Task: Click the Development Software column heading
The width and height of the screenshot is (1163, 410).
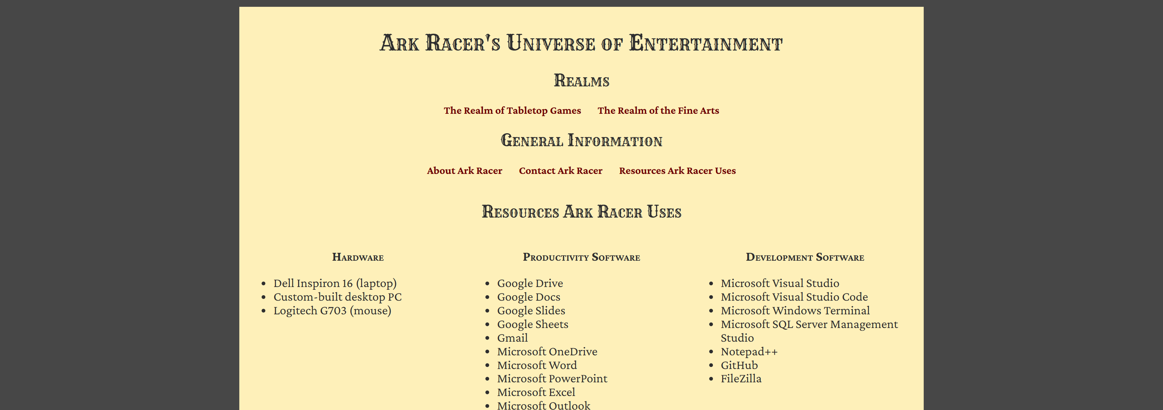Action: coord(805,257)
